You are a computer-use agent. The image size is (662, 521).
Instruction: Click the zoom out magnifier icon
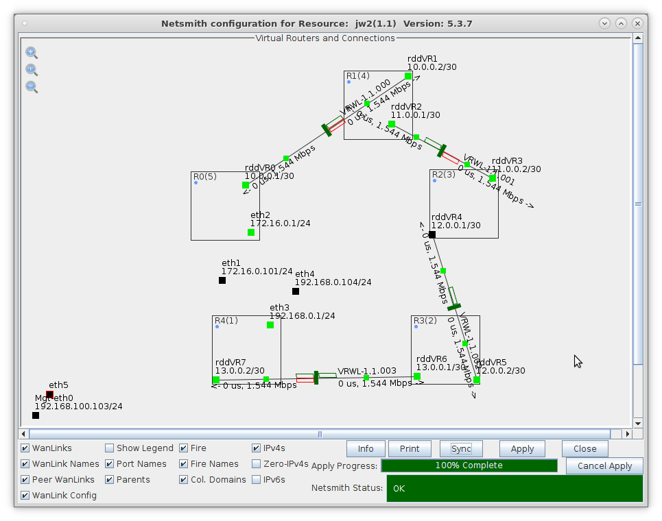(31, 87)
